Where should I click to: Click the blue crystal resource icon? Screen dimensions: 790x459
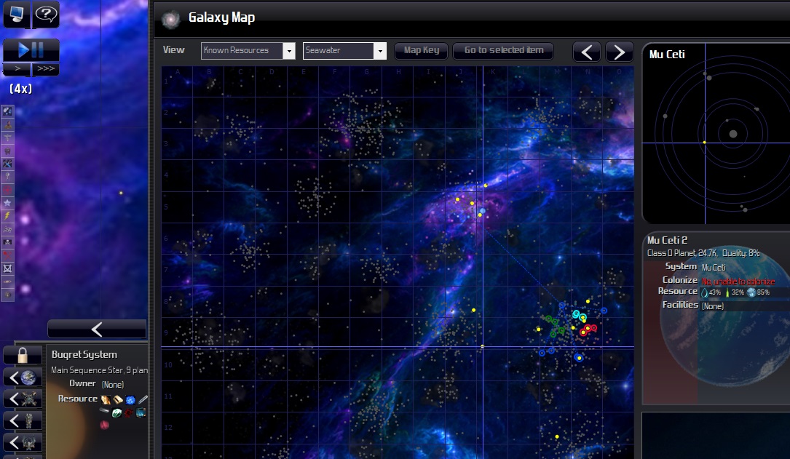[x=130, y=400]
